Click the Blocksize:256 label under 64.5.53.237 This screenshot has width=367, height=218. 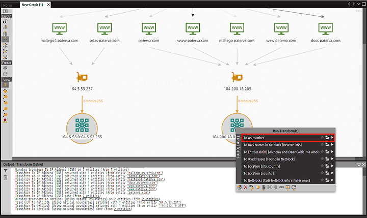[x=93, y=101]
